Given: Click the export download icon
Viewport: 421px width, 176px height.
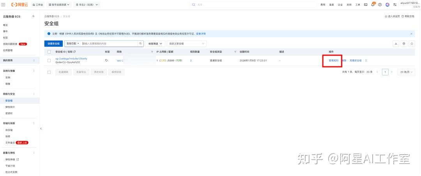Looking at the screenshot, I should point(396,44).
